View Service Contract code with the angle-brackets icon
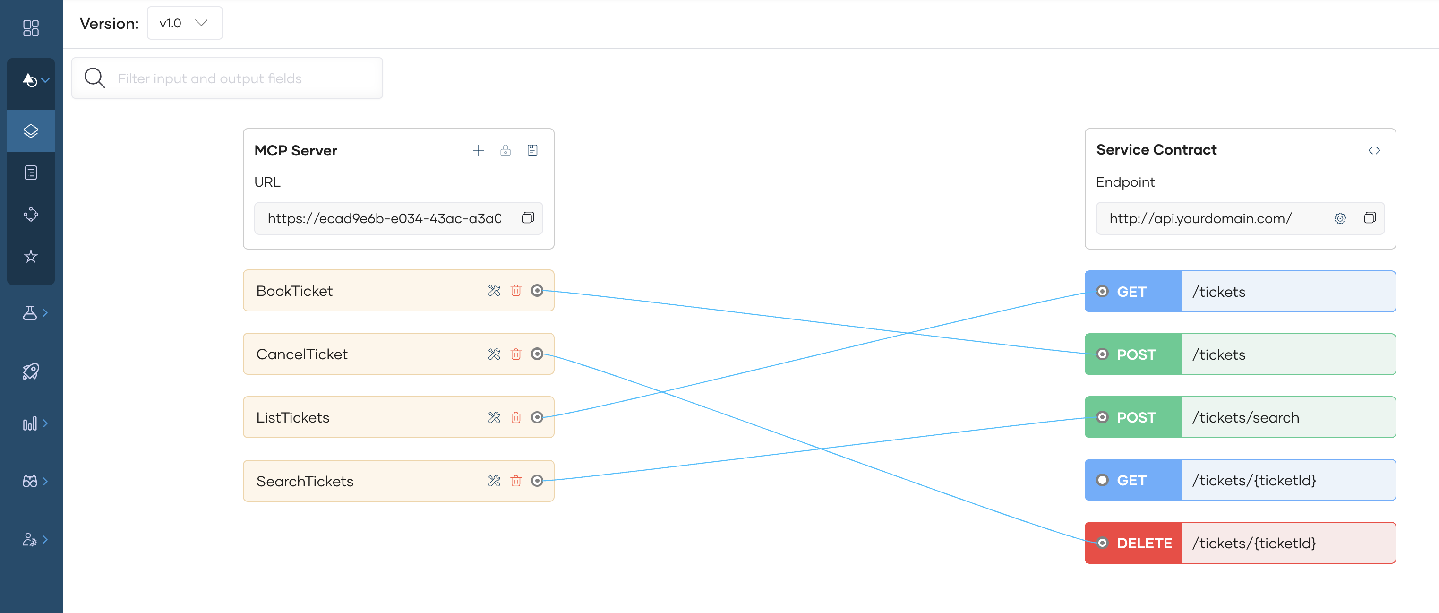This screenshot has height=613, width=1439. [x=1375, y=150]
